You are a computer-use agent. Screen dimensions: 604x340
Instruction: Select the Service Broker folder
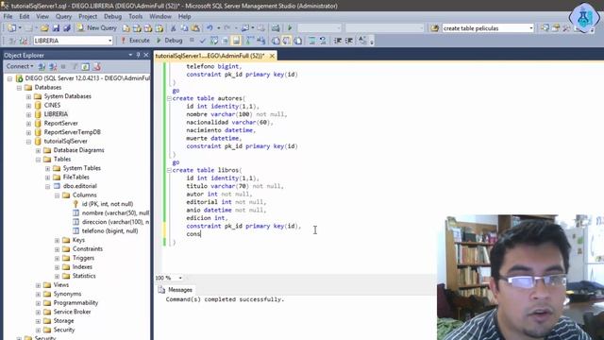(x=72, y=312)
